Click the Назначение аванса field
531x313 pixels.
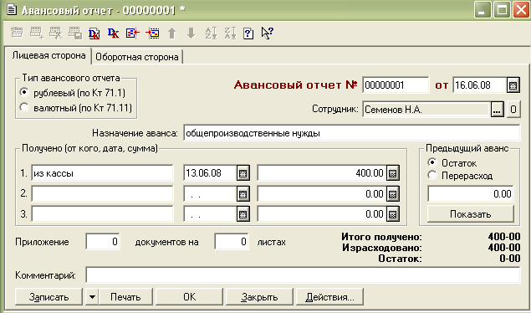351,133
